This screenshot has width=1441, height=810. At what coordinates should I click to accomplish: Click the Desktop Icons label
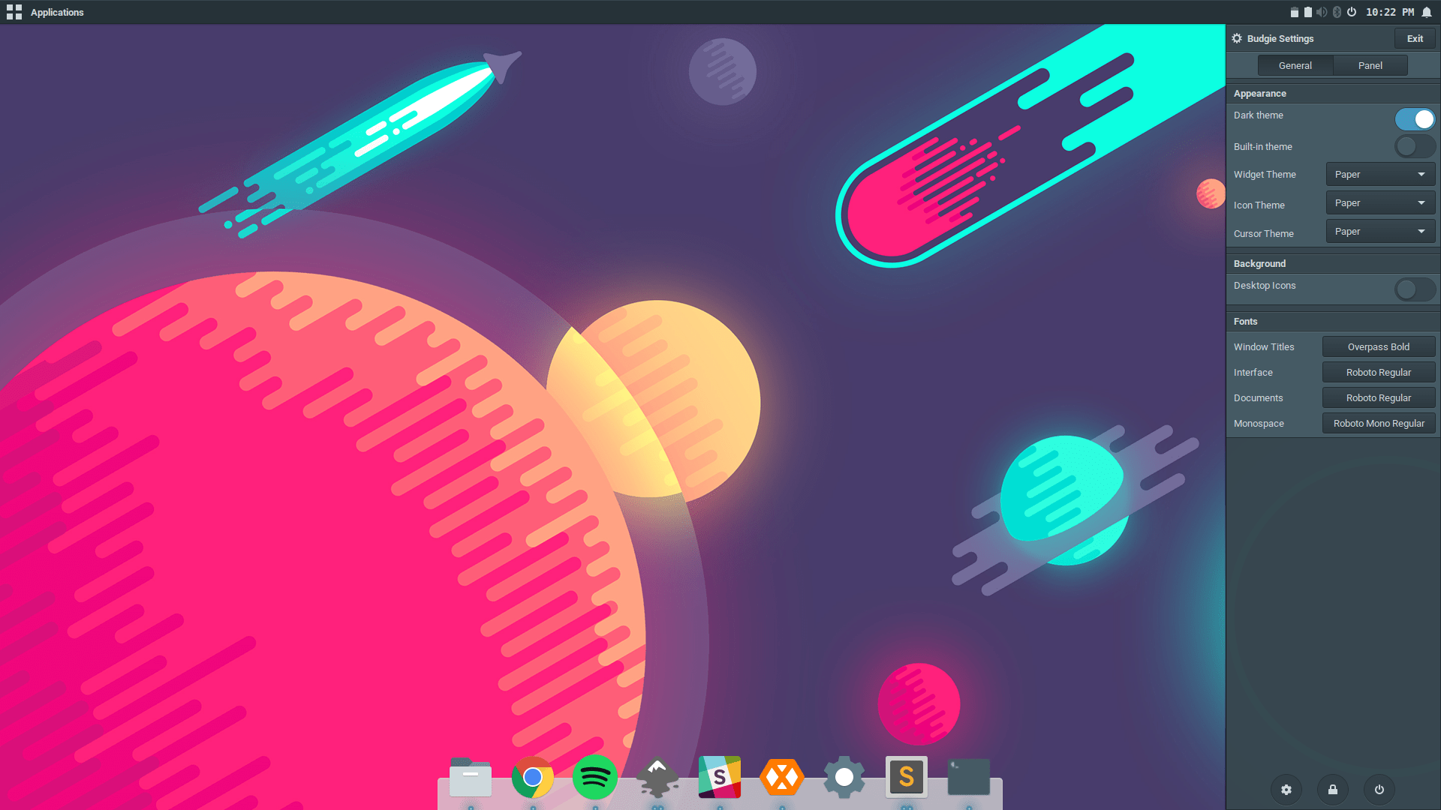1265,285
